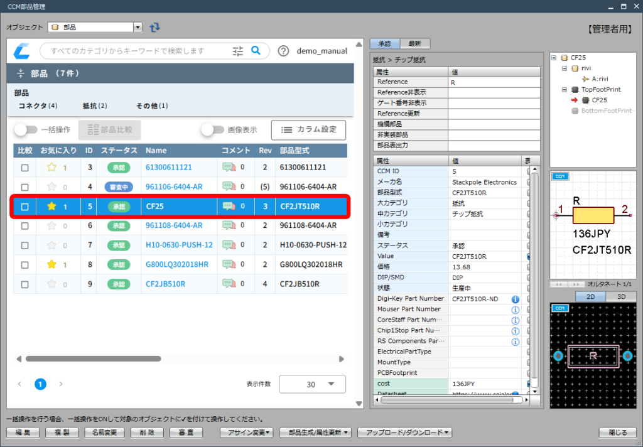The image size is (643, 447).
Task: Click the duplicate (複製) button
Action: pyautogui.click(x=62, y=432)
